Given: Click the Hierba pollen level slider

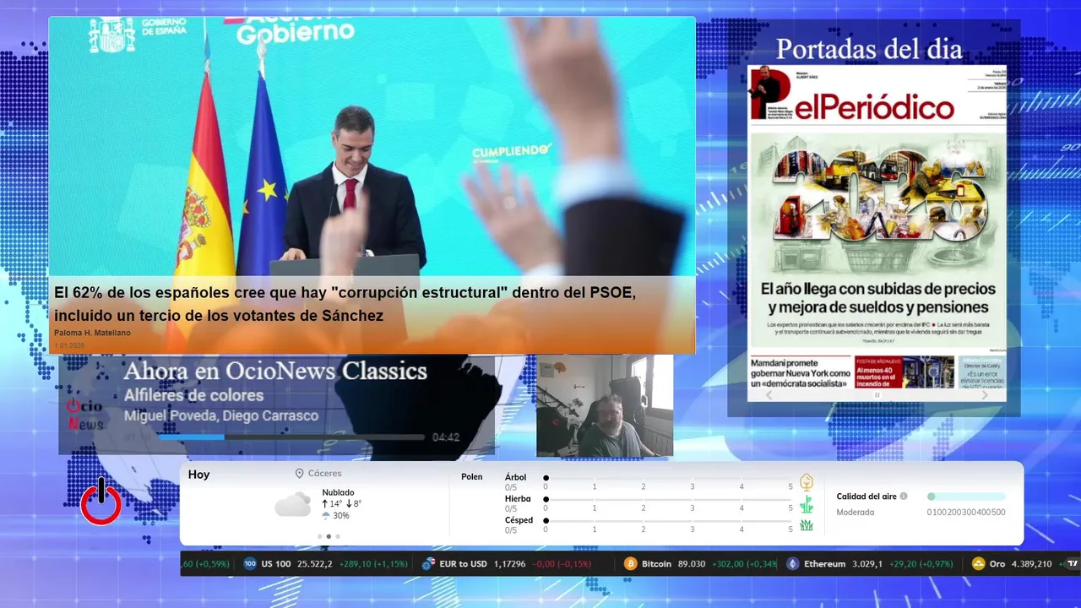Looking at the screenshot, I should (x=668, y=499).
